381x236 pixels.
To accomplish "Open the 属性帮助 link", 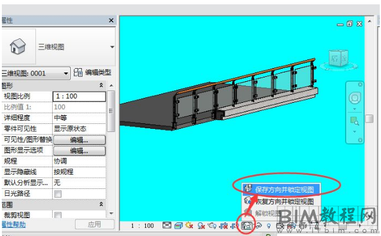I will click(14, 224).
